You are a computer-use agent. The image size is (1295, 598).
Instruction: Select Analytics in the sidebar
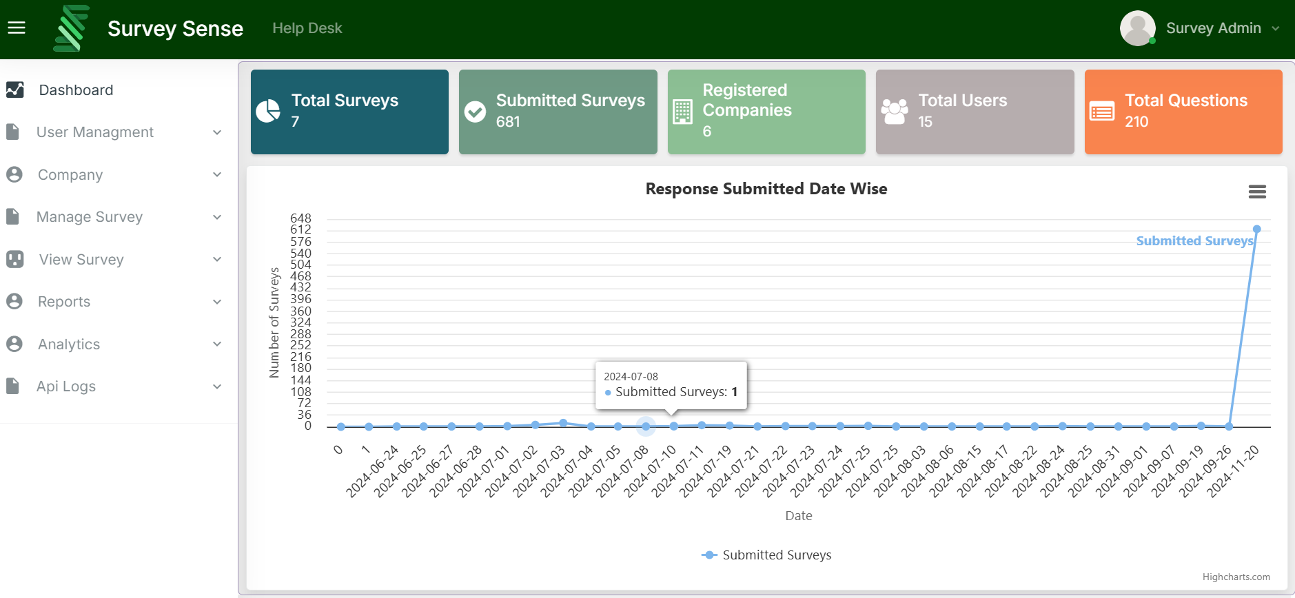pos(69,344)
